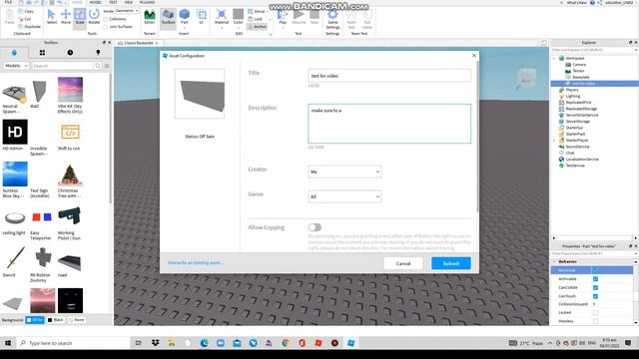Toggle the Collisions checkbox

click(106, 19)
